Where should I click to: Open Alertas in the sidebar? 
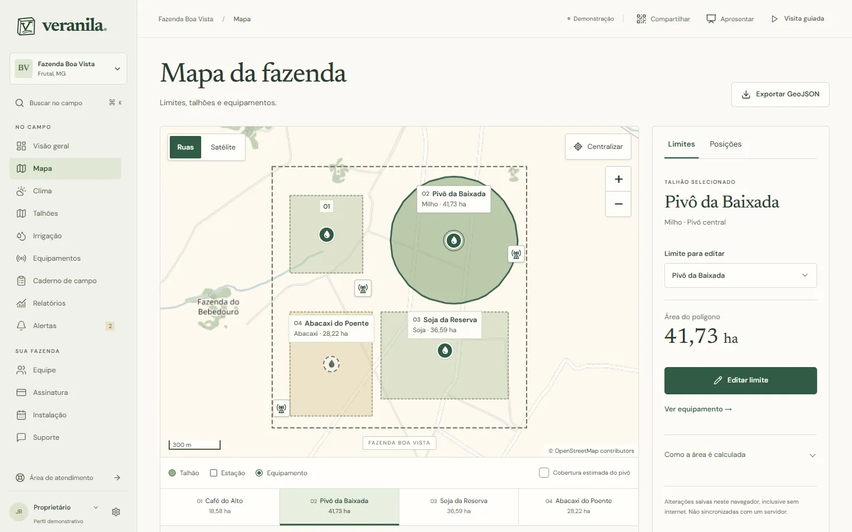[x=65, y=326]
